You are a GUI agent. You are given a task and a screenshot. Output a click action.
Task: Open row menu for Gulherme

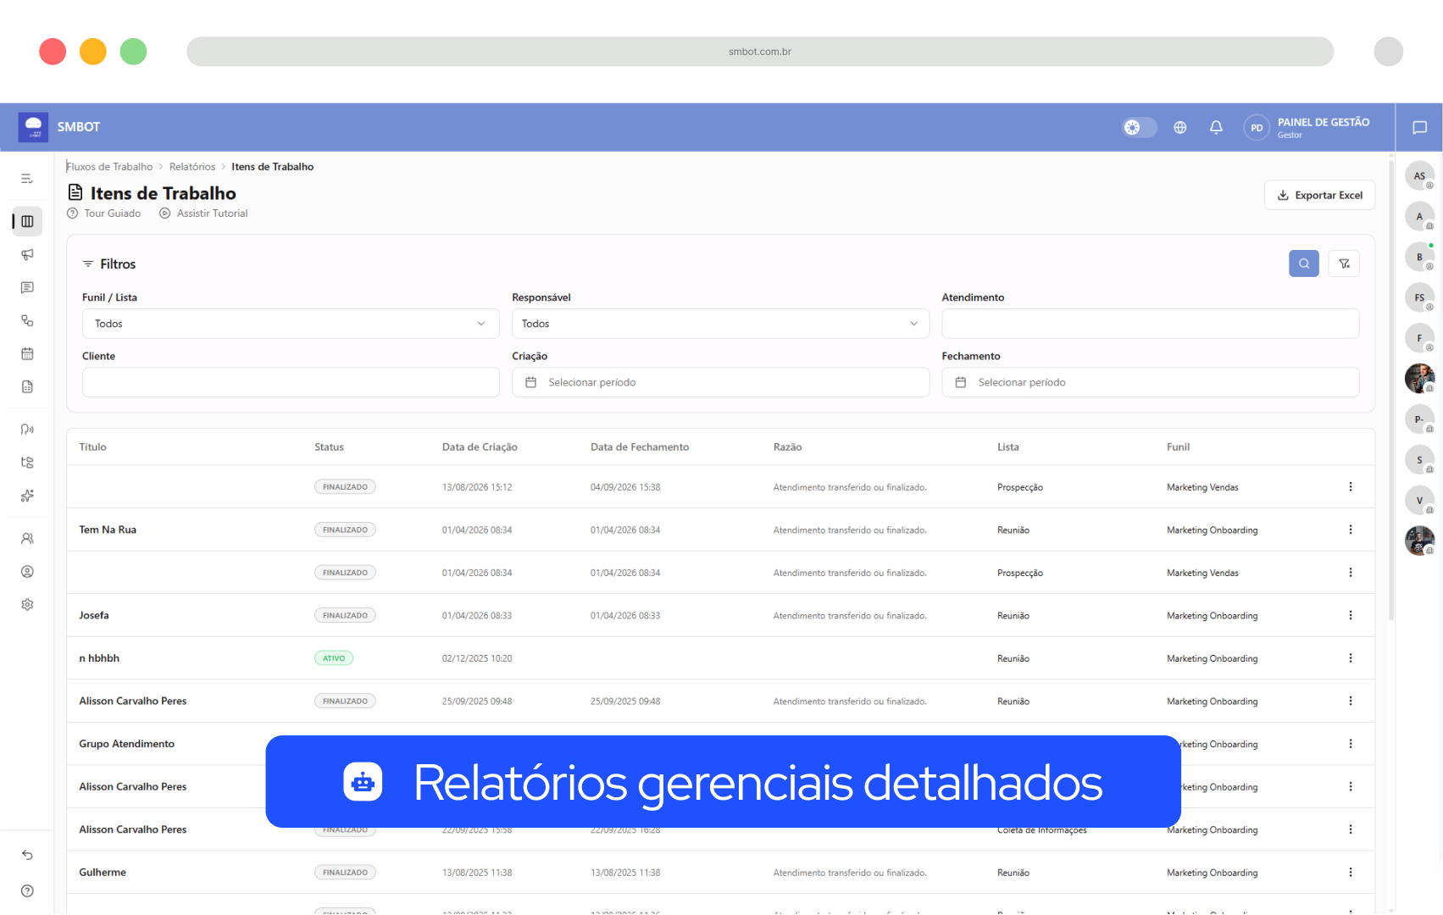tap(1351, 872)
